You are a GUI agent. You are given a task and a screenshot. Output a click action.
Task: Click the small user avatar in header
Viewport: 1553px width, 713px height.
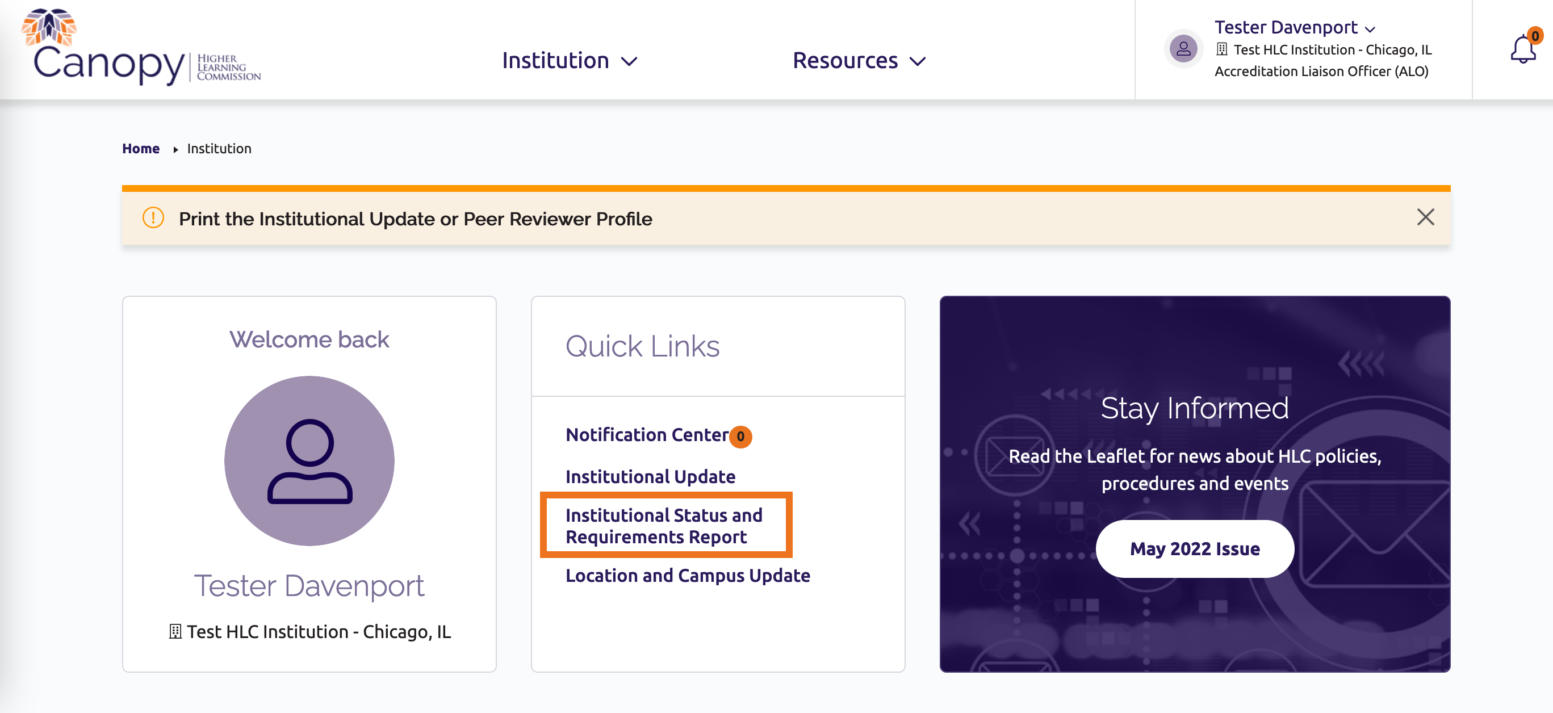tap(1183, 49)
